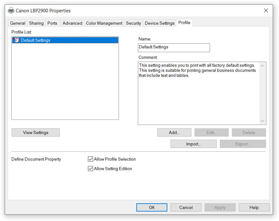Screen dimensions: 279x221
Task: Click inside the Name text field
Action: click(174, 47)
